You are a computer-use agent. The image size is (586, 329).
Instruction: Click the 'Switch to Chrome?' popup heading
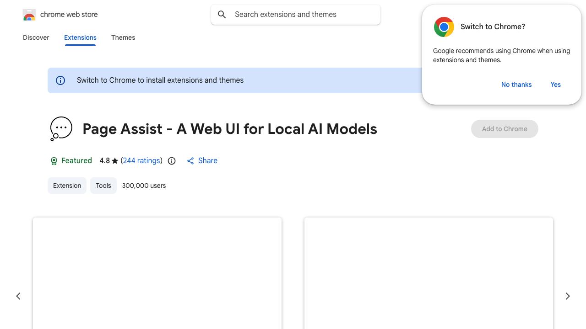[x=493, y=27]
